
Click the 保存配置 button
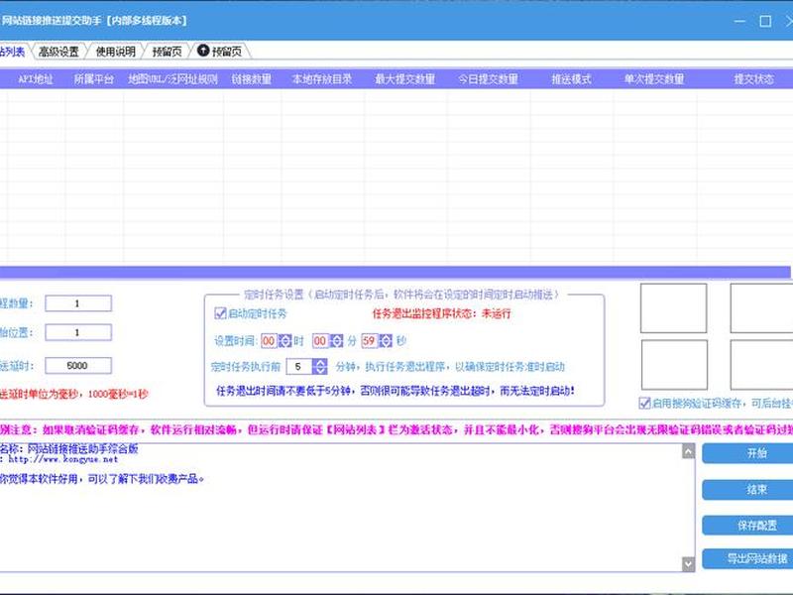click(748, 526)
